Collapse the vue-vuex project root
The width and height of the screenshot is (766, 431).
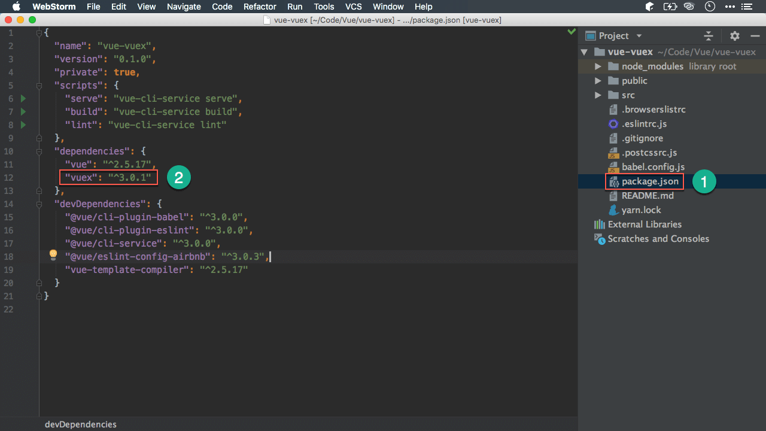(x=585, y=52)
